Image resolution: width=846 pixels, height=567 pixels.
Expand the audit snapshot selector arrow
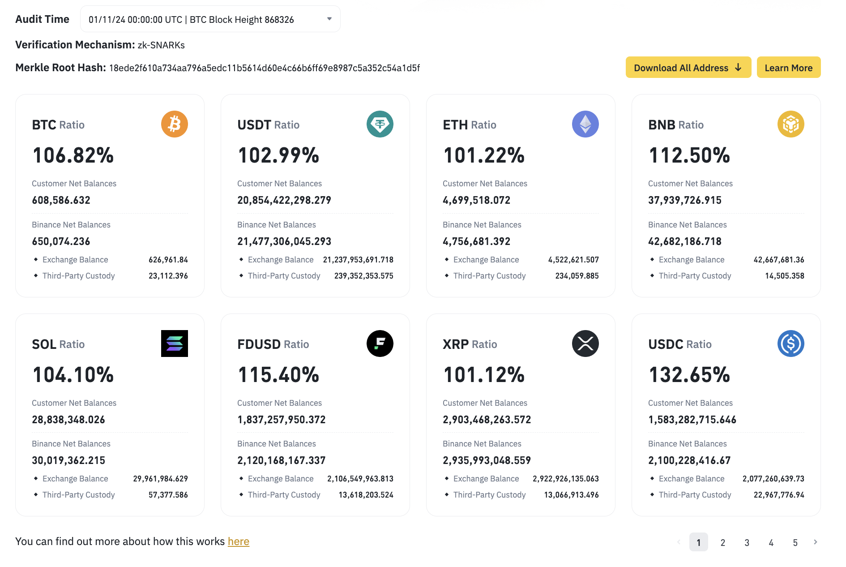point(329,19)
